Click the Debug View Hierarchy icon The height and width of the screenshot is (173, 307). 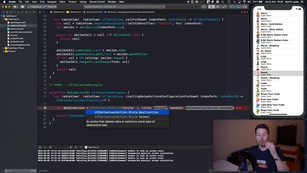71,148
